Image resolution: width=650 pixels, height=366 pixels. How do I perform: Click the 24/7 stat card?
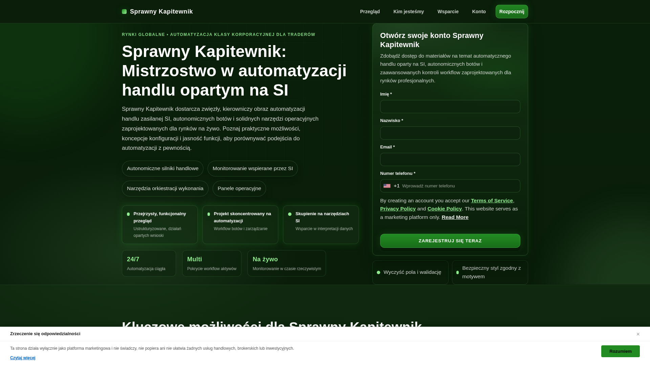point(149,263)
